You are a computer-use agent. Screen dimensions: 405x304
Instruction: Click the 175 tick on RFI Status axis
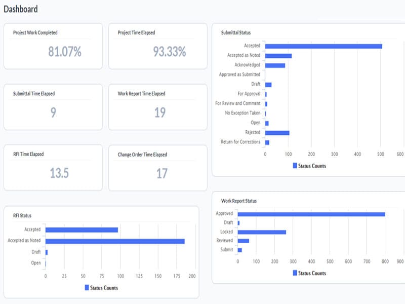pyautogui.click(x=177, y=276)
